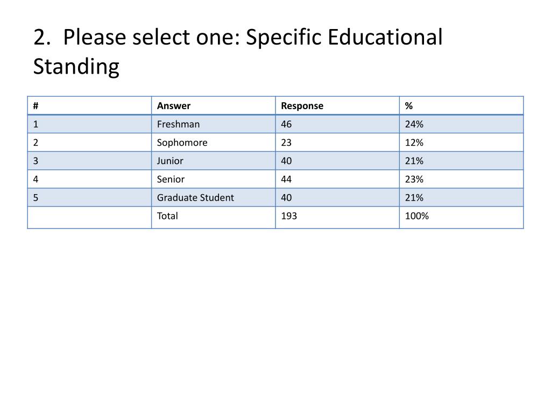Click the 12% Sophomore percentage cell
The height and width of the screenshot is (413, 551).
point(461,143)
